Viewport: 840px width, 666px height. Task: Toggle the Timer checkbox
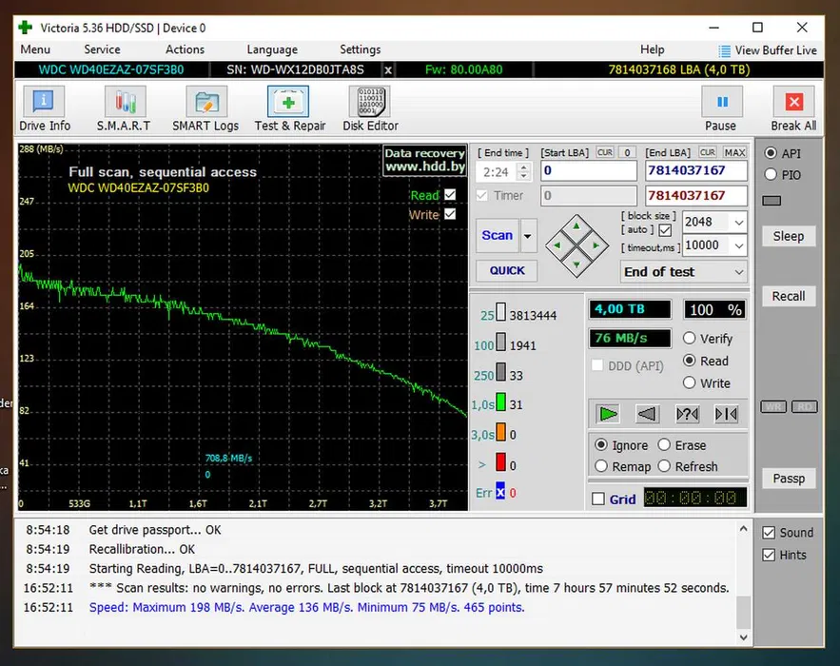[482, 196]
